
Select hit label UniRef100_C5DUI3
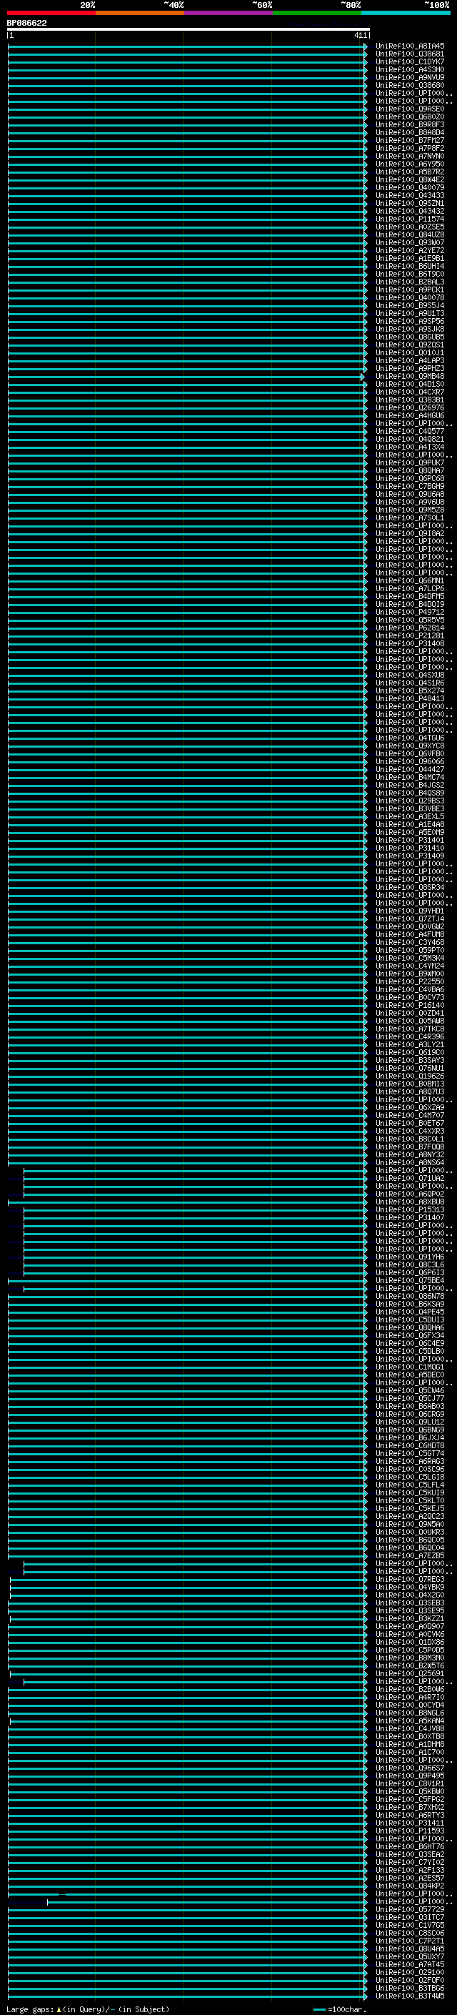(410, 1320)
